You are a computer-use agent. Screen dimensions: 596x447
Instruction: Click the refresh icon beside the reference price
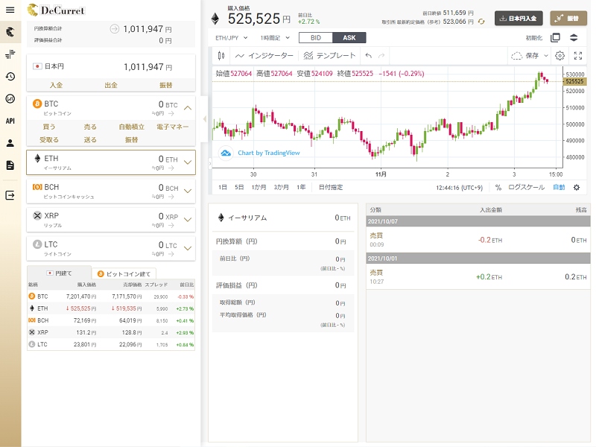click(481, 22)
